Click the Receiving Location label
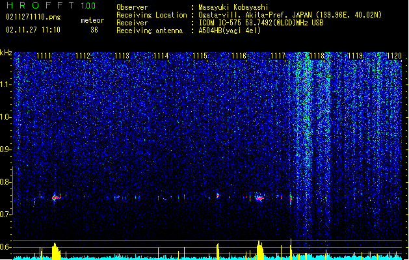 pos(152,15)
